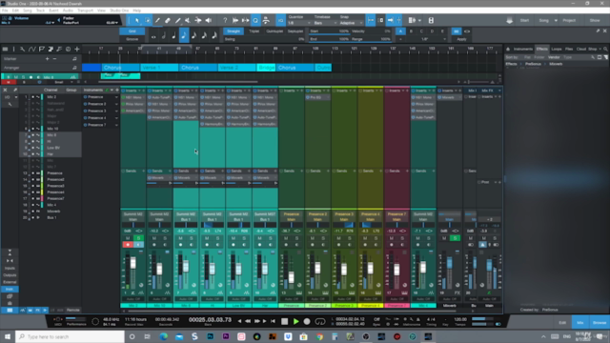This screenshot has height=343, width=610.
Task: Solo the Presence 4 channel
Action: 376,238
